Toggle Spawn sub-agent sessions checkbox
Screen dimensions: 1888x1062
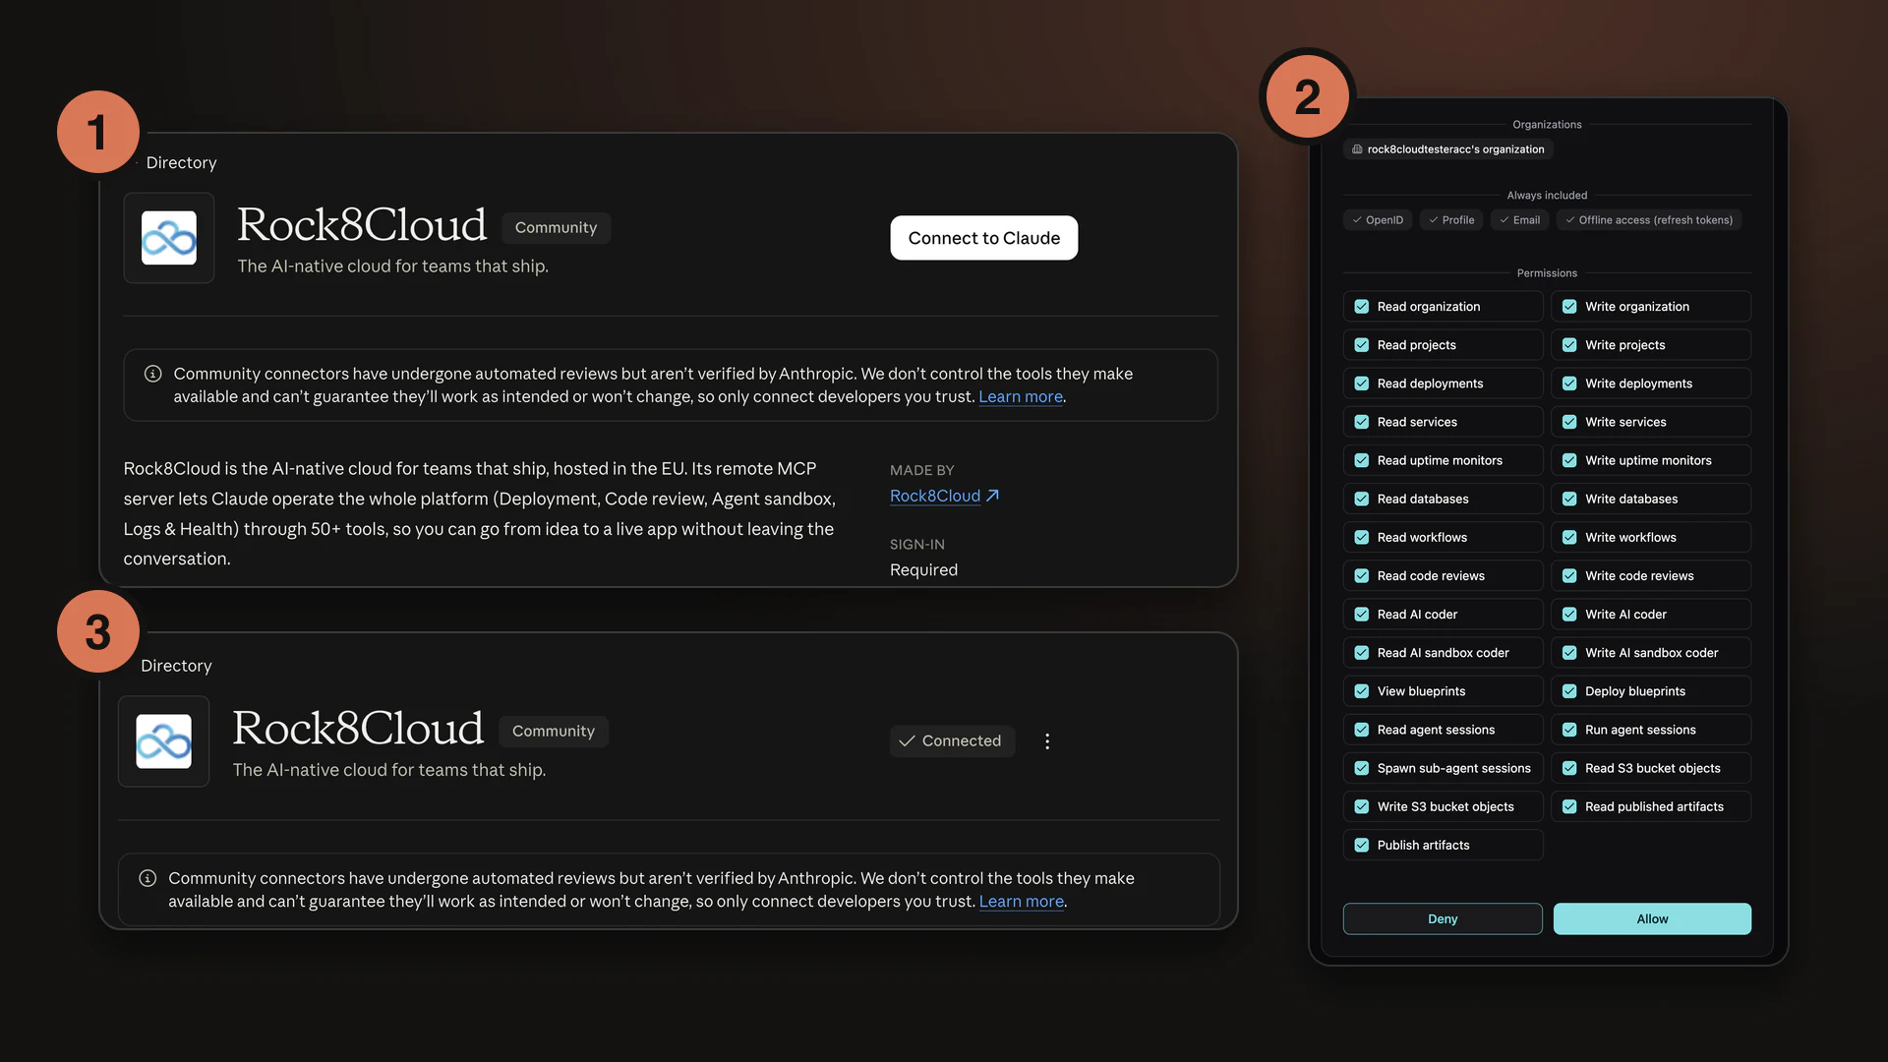coord(1362,768)
